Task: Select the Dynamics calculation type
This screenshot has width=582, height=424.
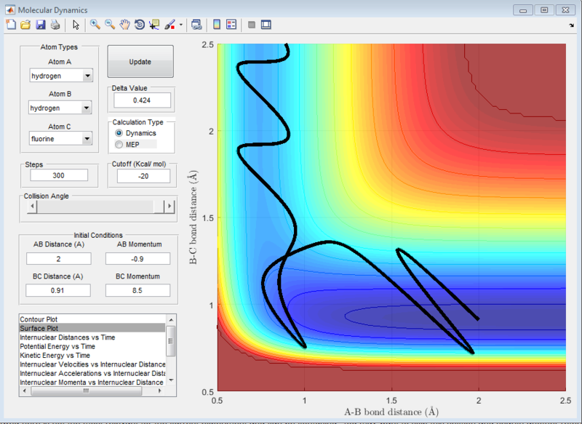Action: click(119, 134)
